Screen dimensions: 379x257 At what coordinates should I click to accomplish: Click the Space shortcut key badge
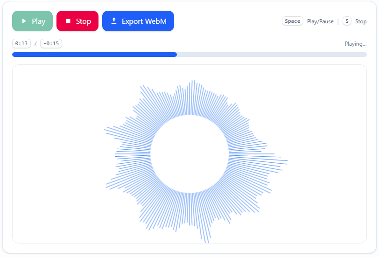pos(293,21)
